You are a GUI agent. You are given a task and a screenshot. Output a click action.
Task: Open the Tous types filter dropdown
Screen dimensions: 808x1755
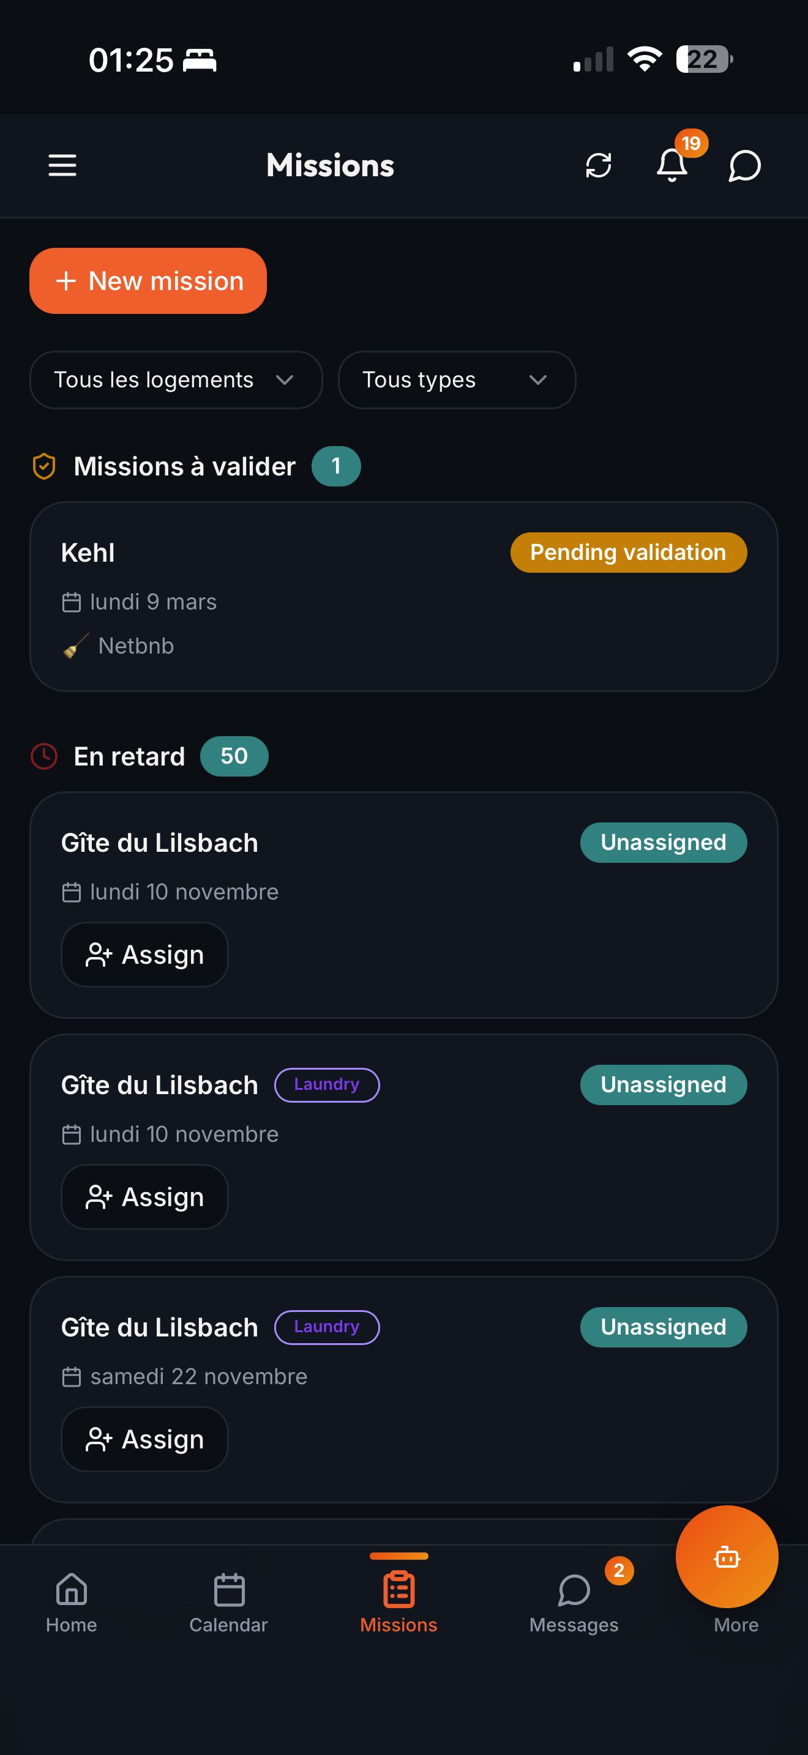pyautogui.click(x=457, y=380)
